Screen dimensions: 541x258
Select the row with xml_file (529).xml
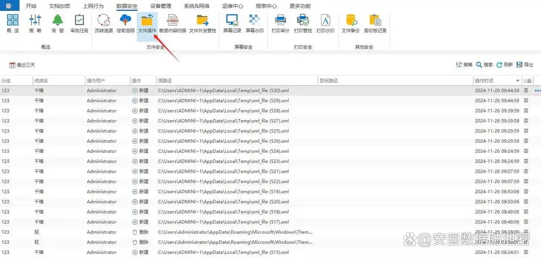coord(270,101)
